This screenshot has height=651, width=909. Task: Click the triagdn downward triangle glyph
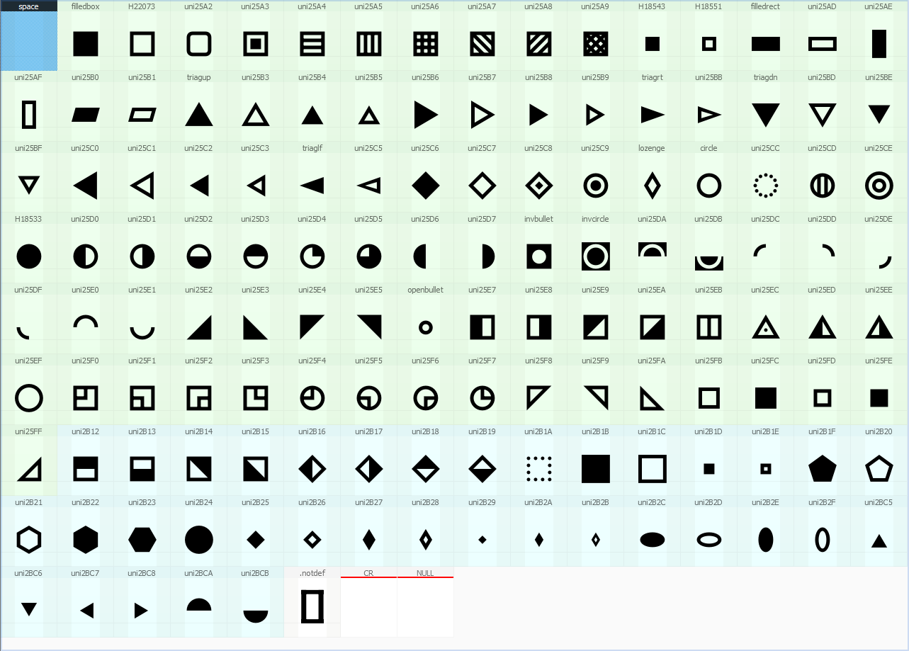pos(765,114)
